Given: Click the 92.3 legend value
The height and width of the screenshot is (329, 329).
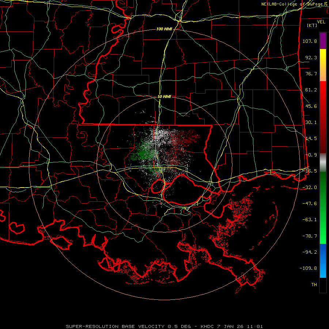Looking at the screenshot, I should 311,57.
